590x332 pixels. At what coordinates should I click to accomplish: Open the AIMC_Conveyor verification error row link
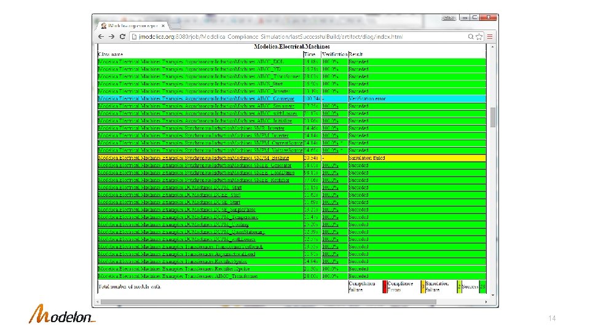(196, 98)
